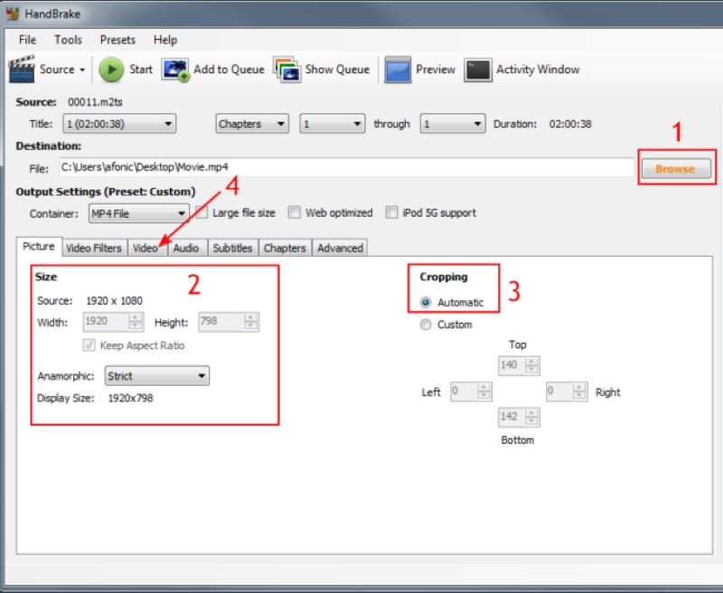Switch to the Audio tab
The height and width of the screenshot is (593, 723).
(x=186, y=247)
